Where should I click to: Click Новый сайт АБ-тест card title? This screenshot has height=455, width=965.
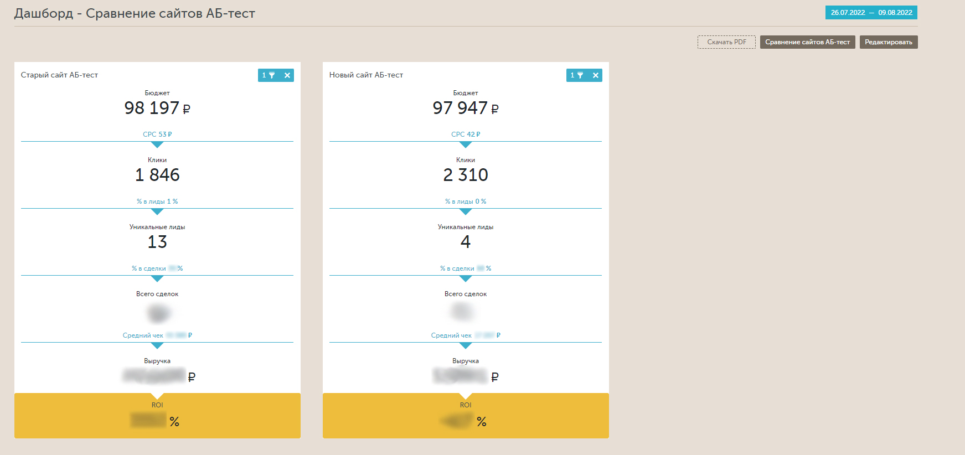pyautogui.click(x=366, y=75)
